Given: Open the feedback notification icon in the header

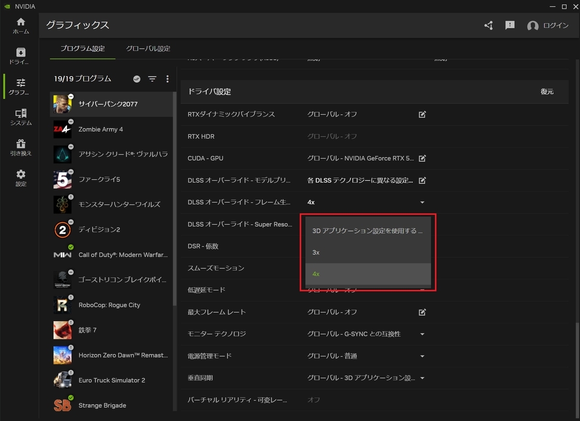Looking at the screenshot, I should pos(510,26).
